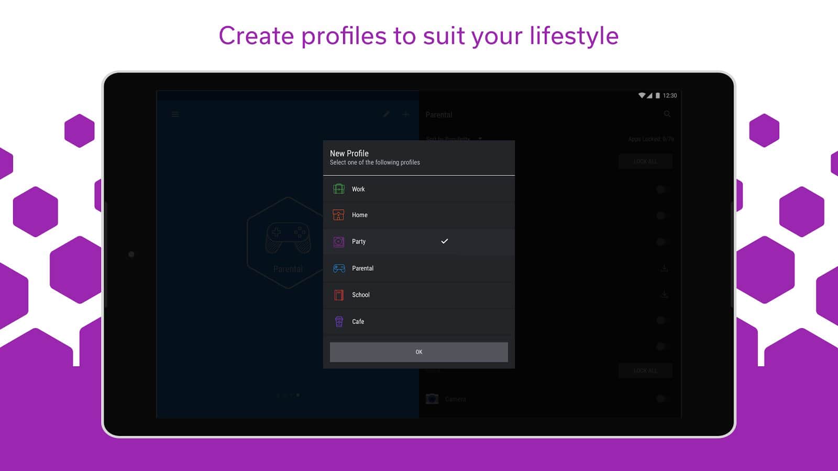Confirm selection with the OK button
The height and width of the screenshot is (471, 838).
tap(418, 352)
